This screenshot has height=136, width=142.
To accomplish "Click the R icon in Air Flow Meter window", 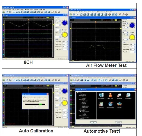I will click(102, 14).
